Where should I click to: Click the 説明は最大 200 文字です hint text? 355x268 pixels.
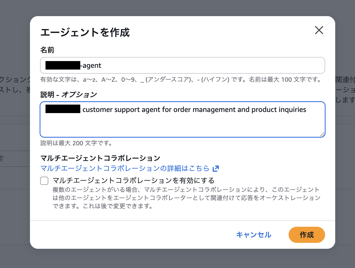click(x=76, y=143)
